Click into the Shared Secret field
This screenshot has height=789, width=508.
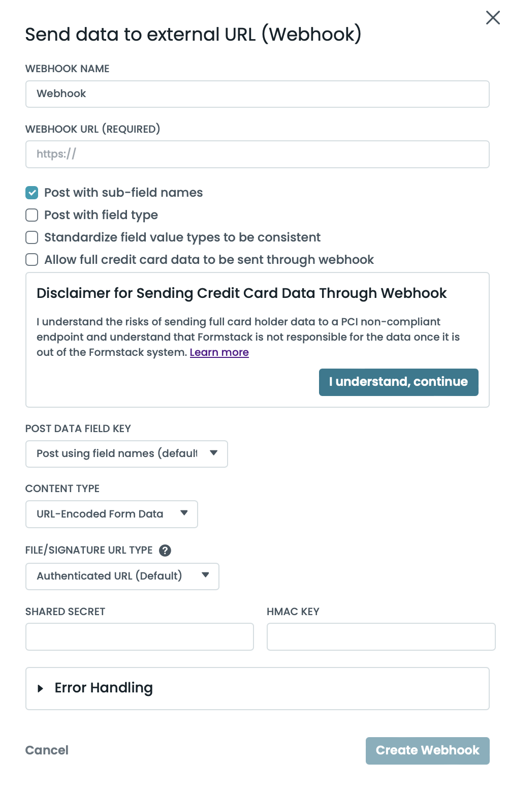tap(139, 637)
